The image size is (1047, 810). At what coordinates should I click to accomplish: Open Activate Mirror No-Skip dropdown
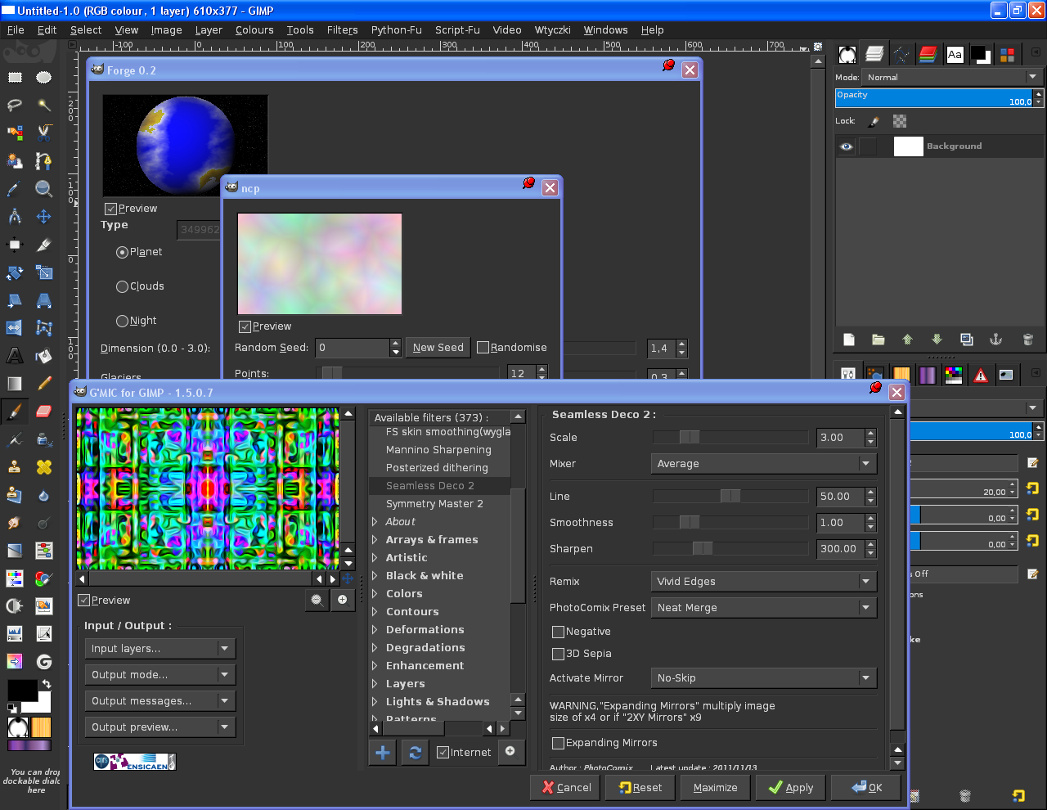click(764, 678)
